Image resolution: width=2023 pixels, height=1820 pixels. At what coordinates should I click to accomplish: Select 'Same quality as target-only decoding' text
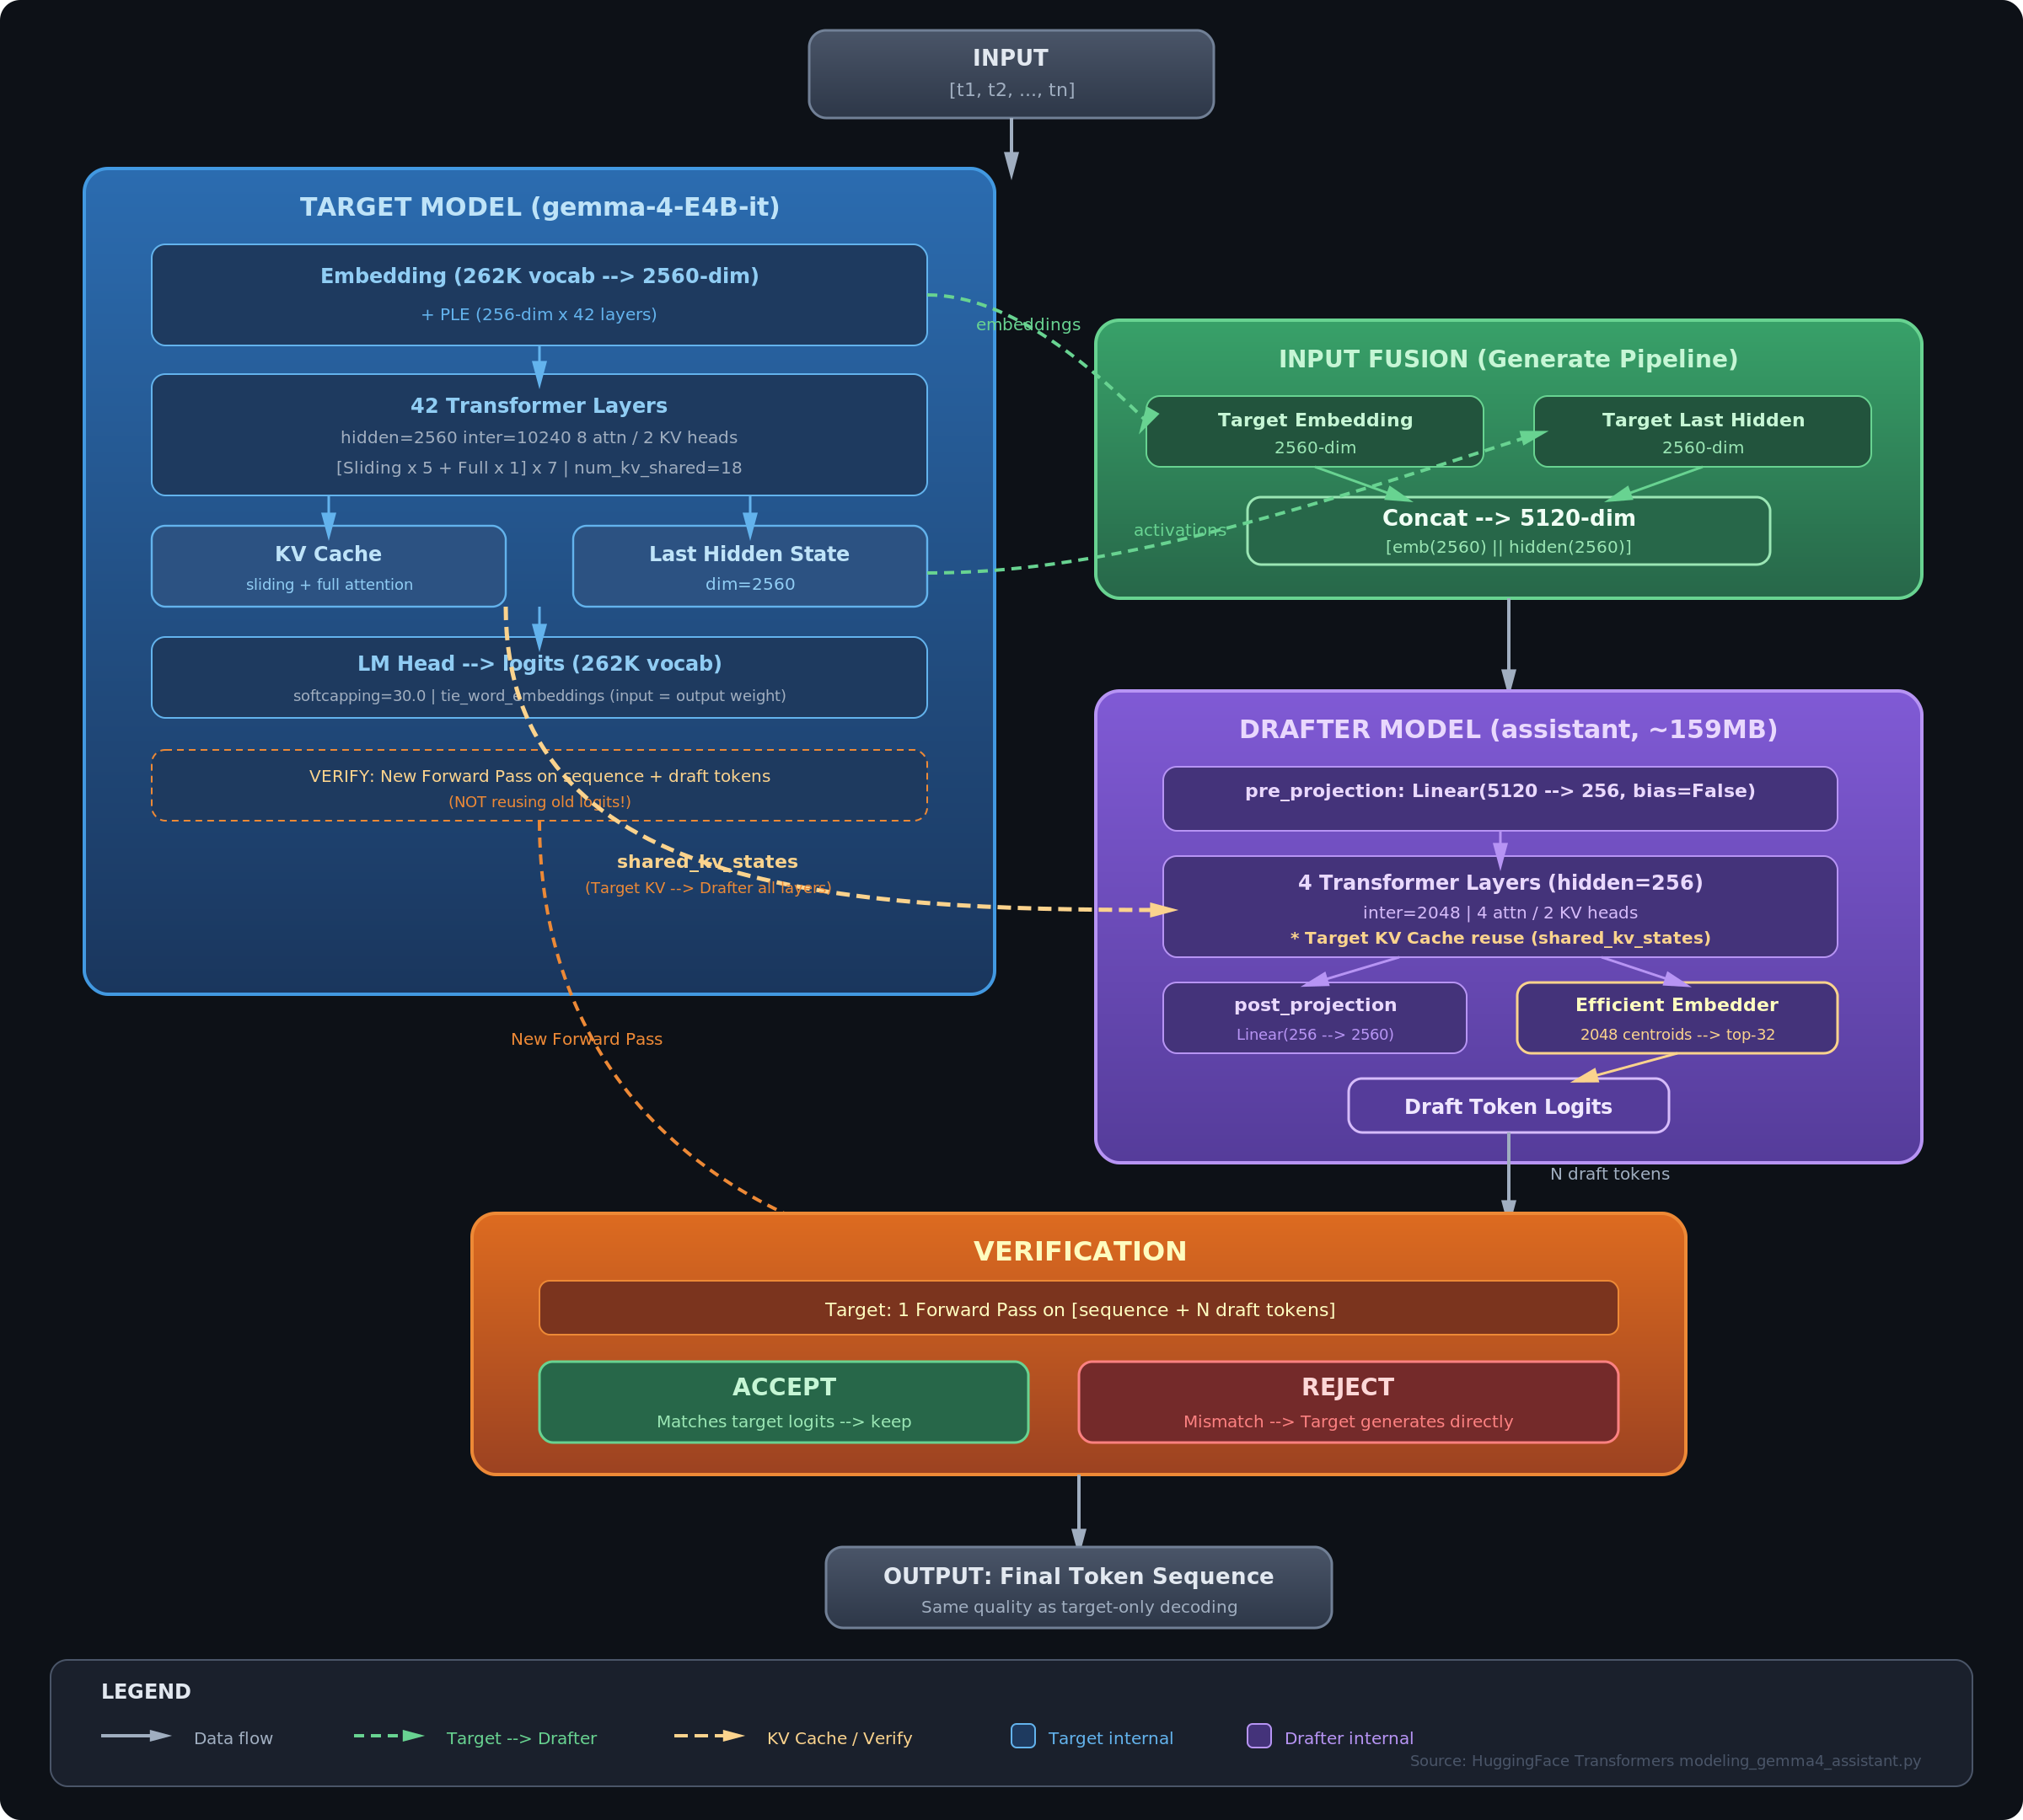1079,1606
